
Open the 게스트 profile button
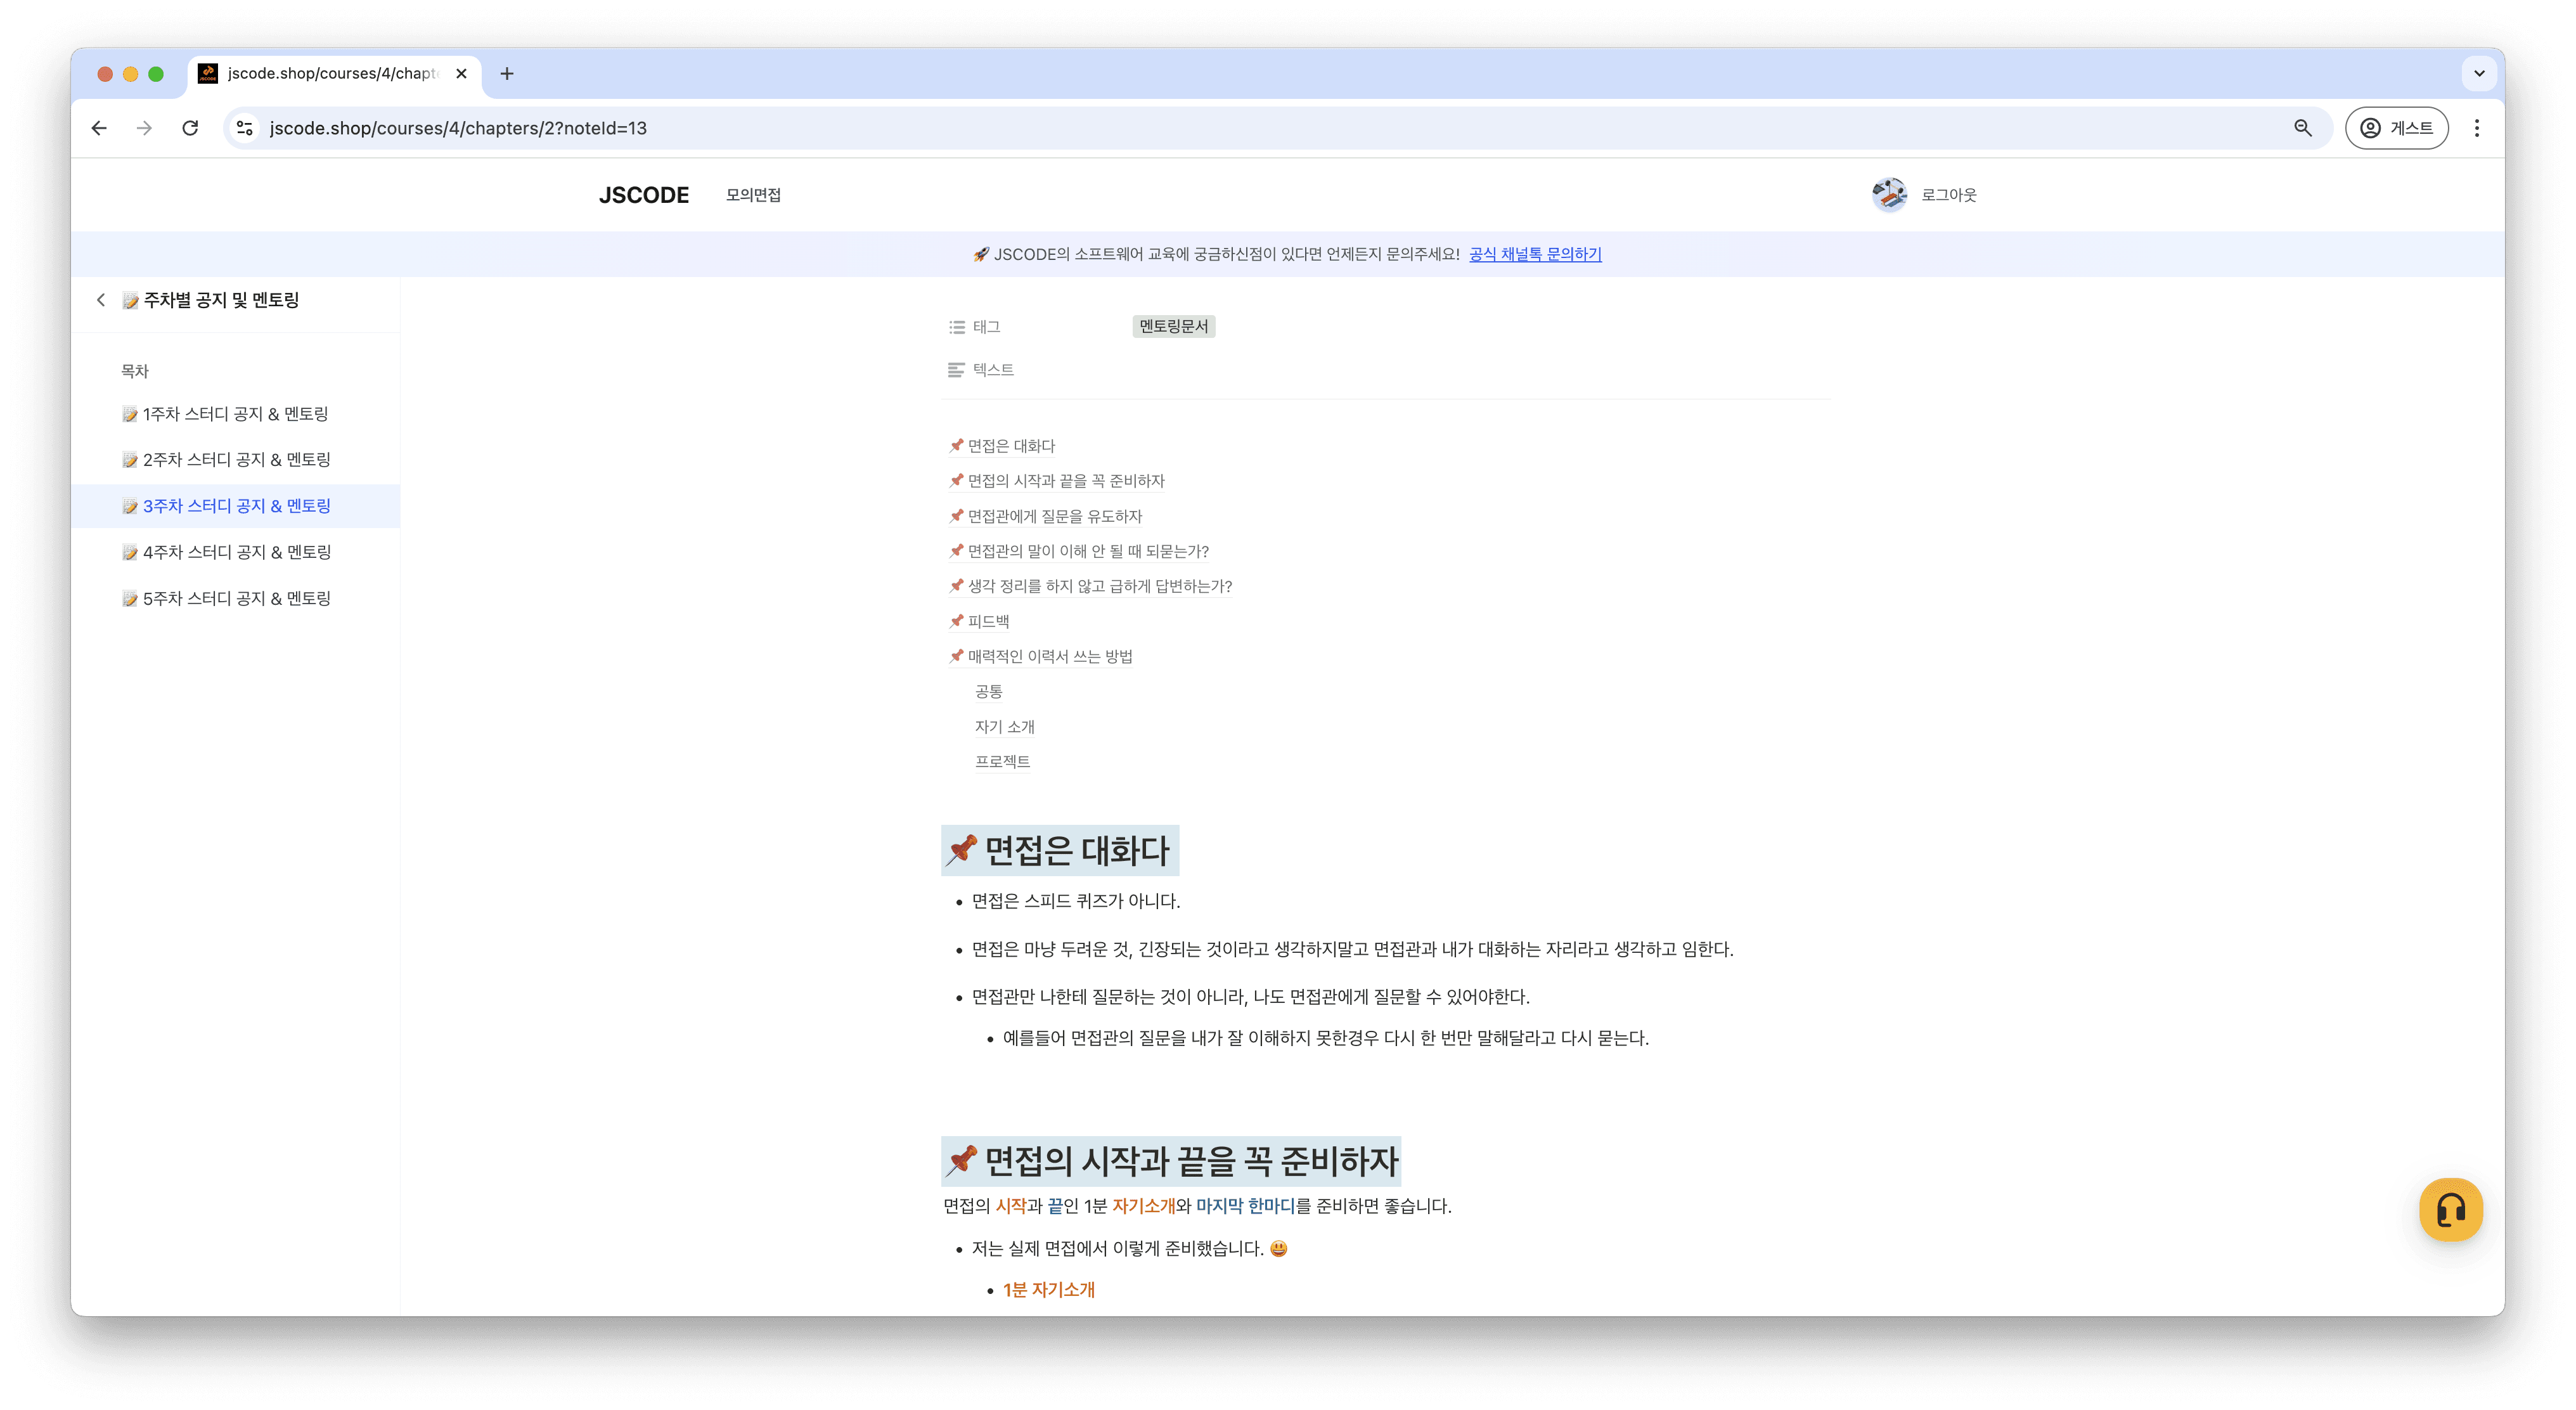[x=2396, y=128]
